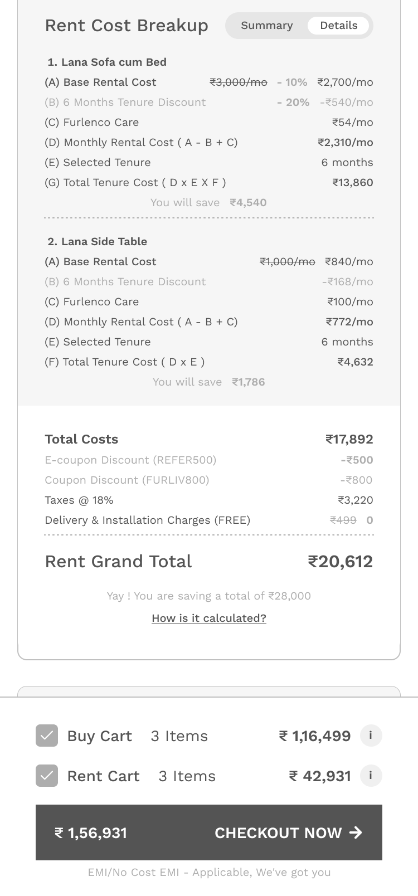Toggle the Rent Cart checkbox
The width and height of the screenshot is (418, 896).
point(47,776)
